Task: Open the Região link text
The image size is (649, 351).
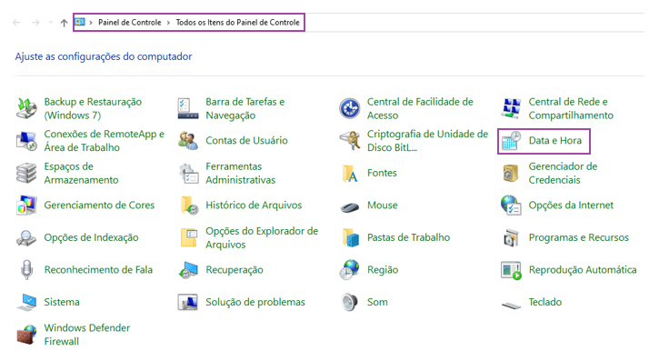Action: click(383, 270)
